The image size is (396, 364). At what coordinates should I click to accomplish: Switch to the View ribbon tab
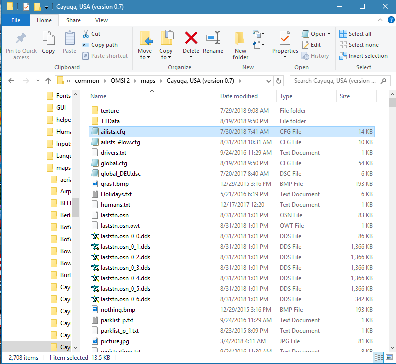click(101, 20)
